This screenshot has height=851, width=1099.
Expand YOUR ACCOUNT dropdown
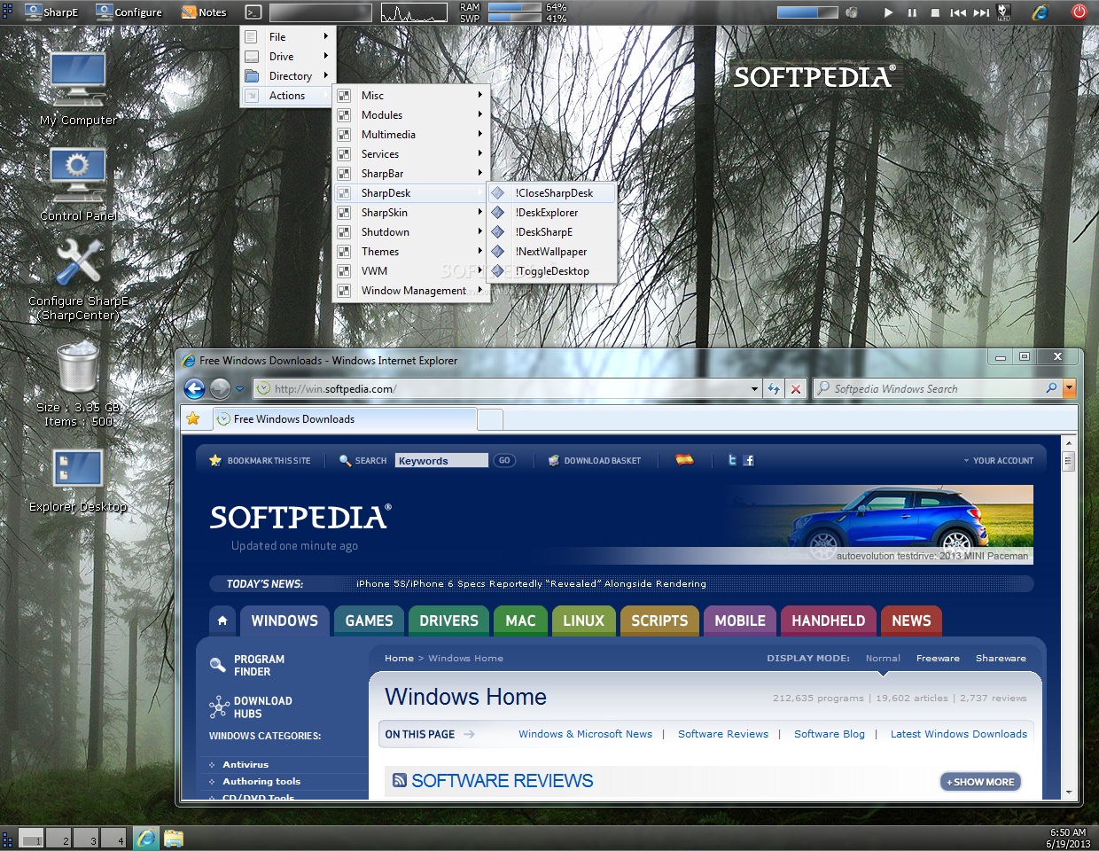point(998,460)
